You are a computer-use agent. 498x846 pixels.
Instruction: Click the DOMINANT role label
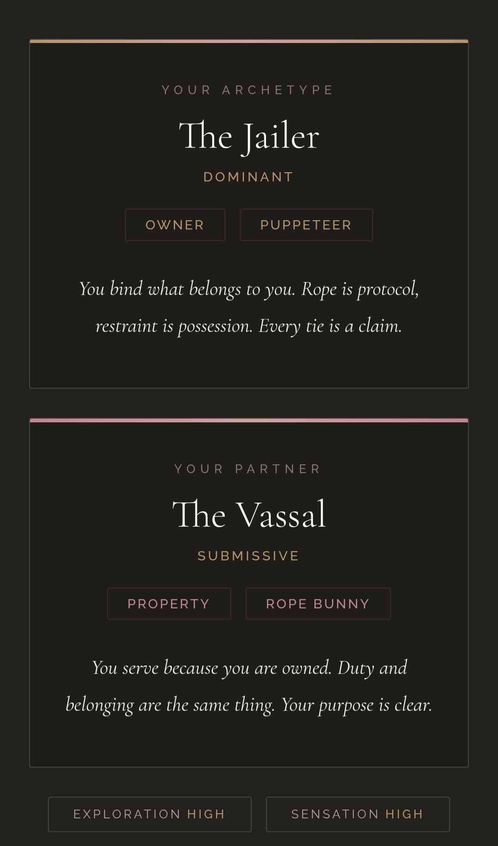(249, 177)
